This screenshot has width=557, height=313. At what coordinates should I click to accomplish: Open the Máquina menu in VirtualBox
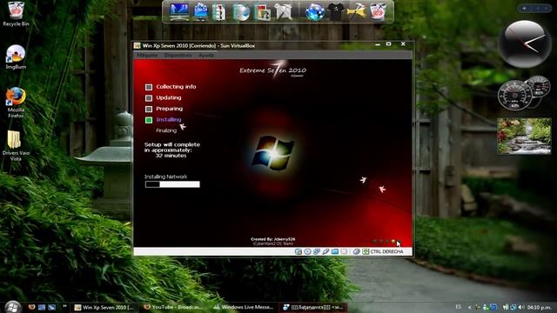[x=147, y=55]
